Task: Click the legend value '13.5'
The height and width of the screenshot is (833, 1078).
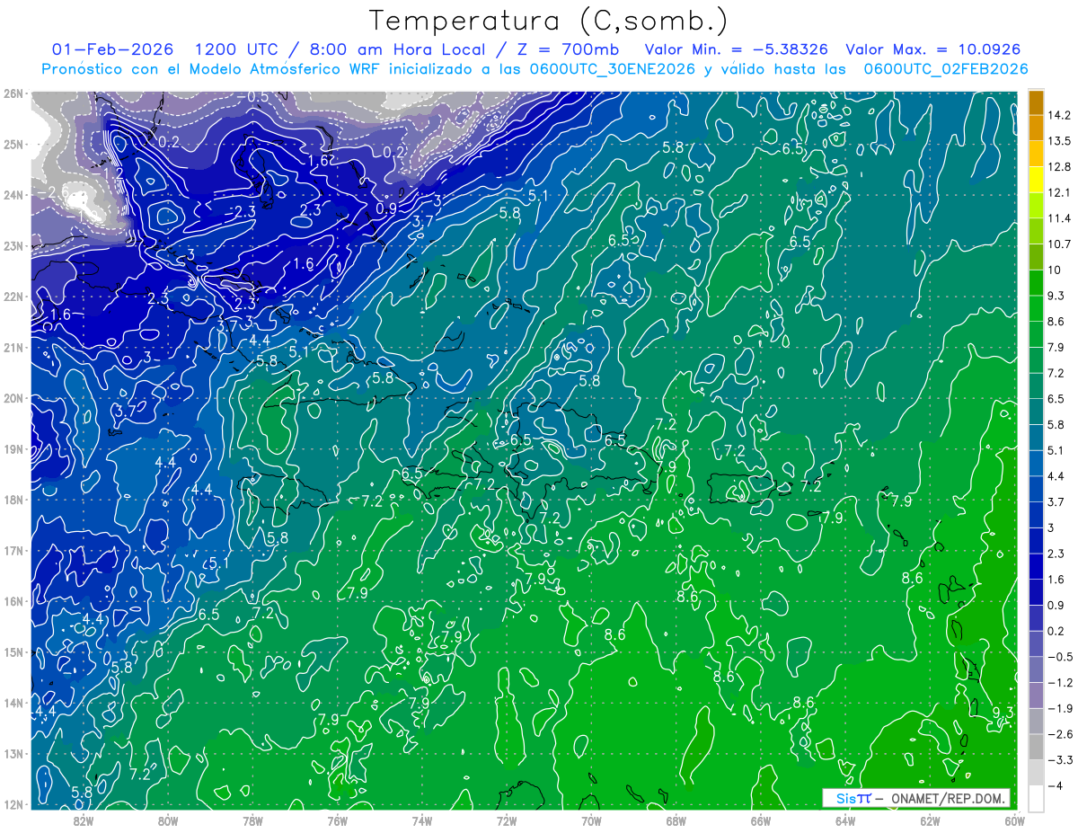Action: (x=1059, y=141)
